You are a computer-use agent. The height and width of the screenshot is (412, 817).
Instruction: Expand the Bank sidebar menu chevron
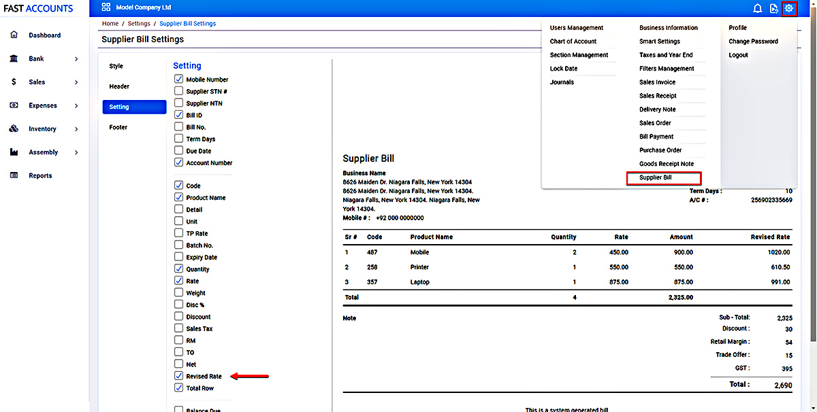coord(76,59)
